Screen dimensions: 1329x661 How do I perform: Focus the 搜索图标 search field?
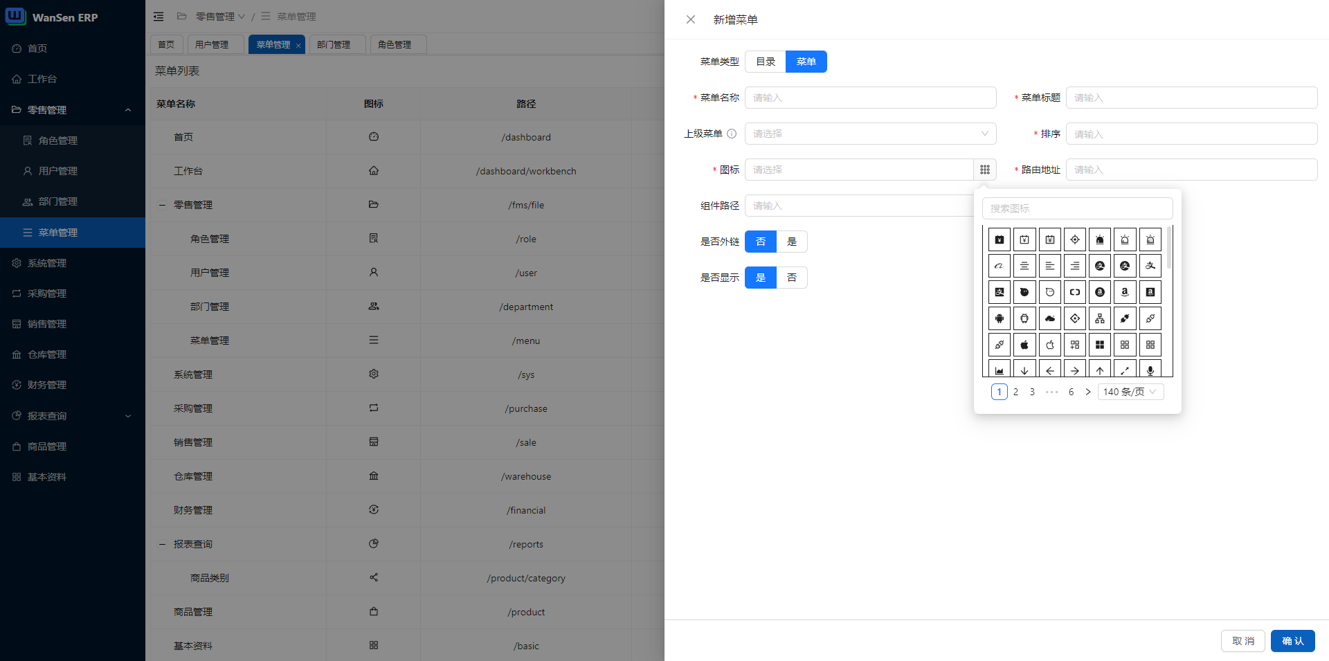click(x=1077, y=208)
